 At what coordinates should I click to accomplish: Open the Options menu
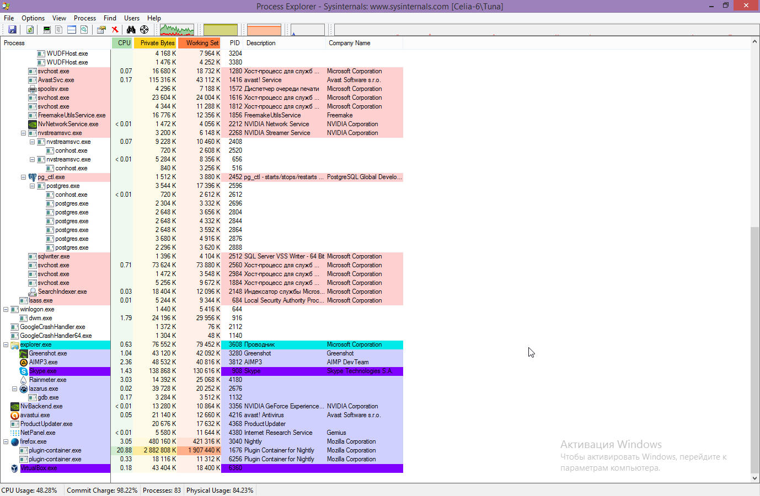[x=33, y=18]
